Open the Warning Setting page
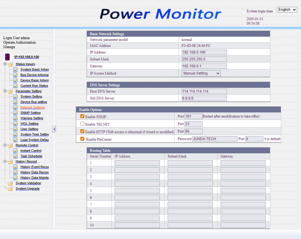The height and width of the screenshot is (239, 301). pos(32,118)
